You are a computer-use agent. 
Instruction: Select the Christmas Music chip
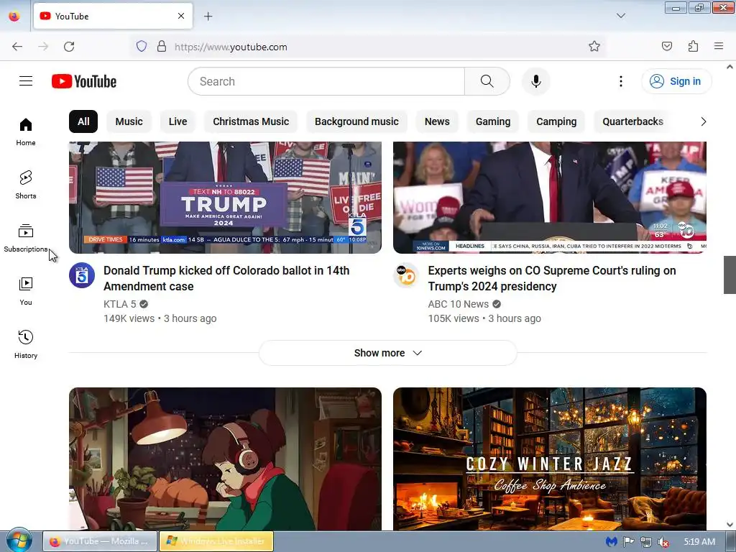[251, 121]
